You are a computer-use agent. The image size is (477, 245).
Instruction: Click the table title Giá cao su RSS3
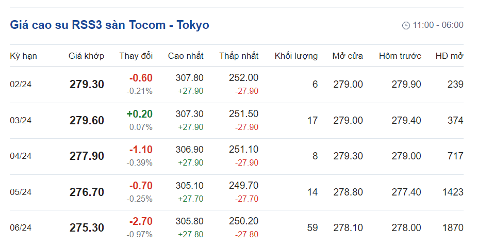(x=109, y=25)
